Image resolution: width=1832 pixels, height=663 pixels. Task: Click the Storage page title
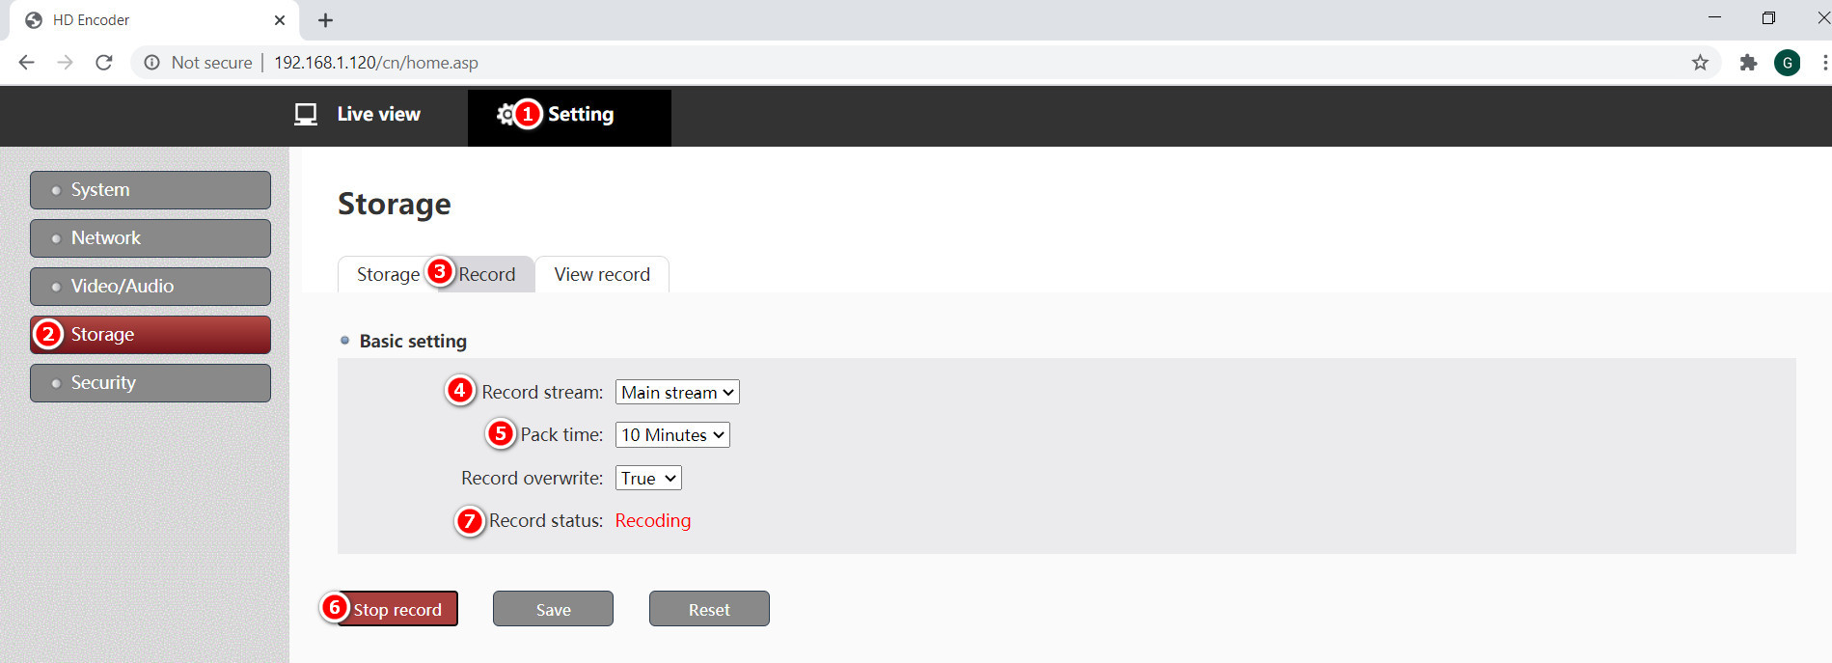click(395, 205)
